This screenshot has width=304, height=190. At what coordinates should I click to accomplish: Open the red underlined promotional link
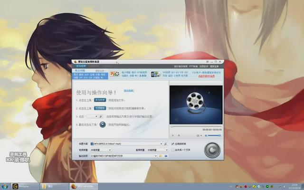207,76
